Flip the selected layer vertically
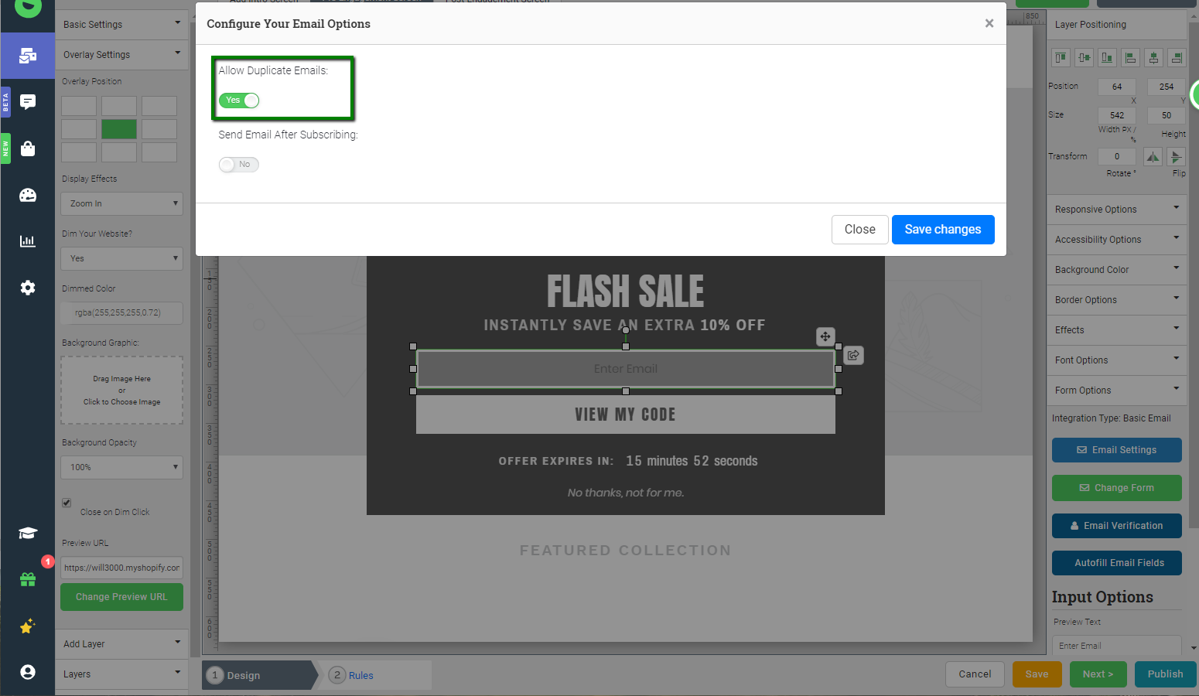The width and height of the screenshot is (1199, 696). point(1176,156)
